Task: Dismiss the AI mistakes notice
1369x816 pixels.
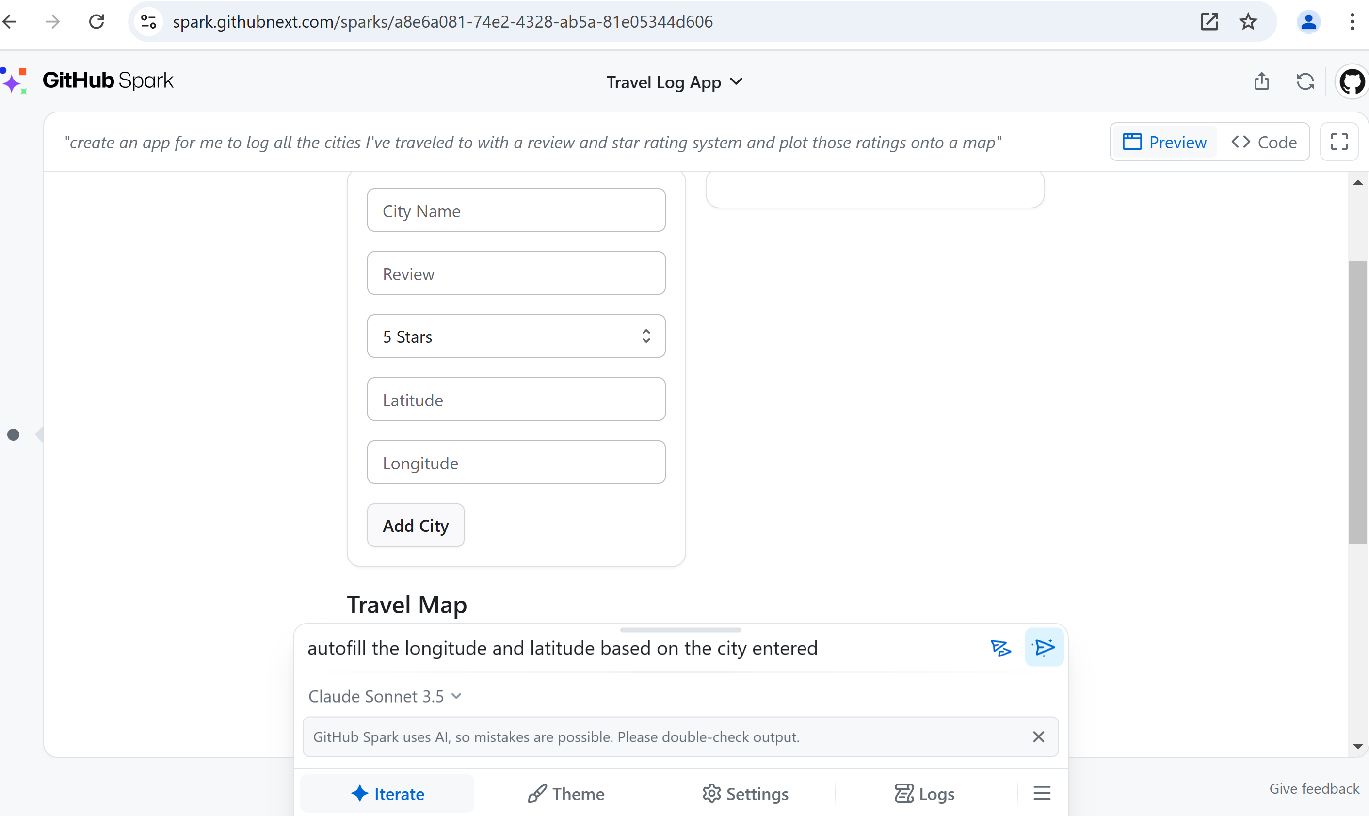Action: click(1038, 737)
